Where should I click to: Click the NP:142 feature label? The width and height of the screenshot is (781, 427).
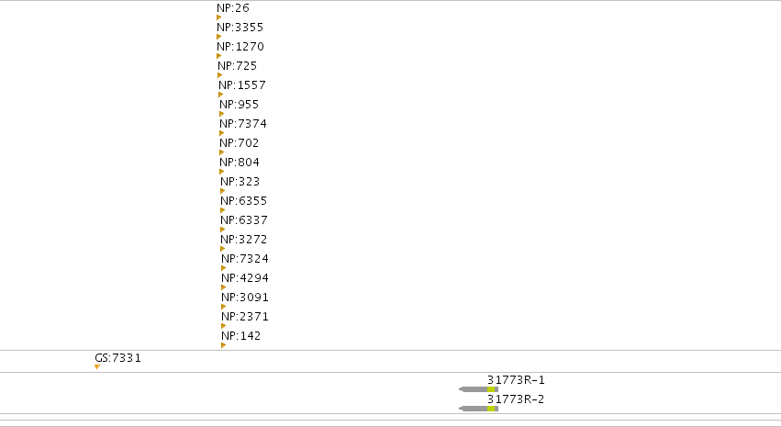tap(241, 336)
